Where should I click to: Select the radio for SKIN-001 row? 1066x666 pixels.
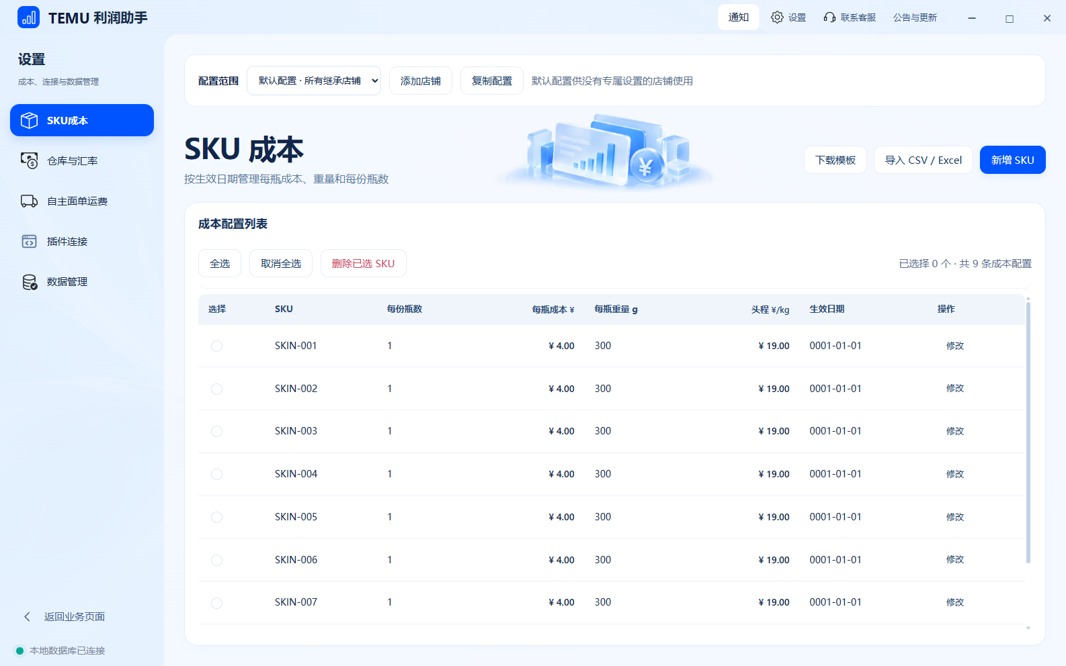(216, 346)
